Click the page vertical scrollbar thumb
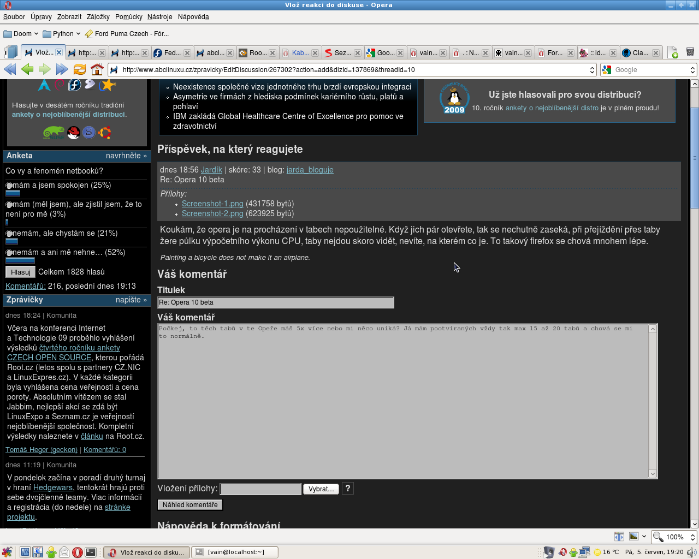The image size is (699, 559). click(x=694, y=158)
